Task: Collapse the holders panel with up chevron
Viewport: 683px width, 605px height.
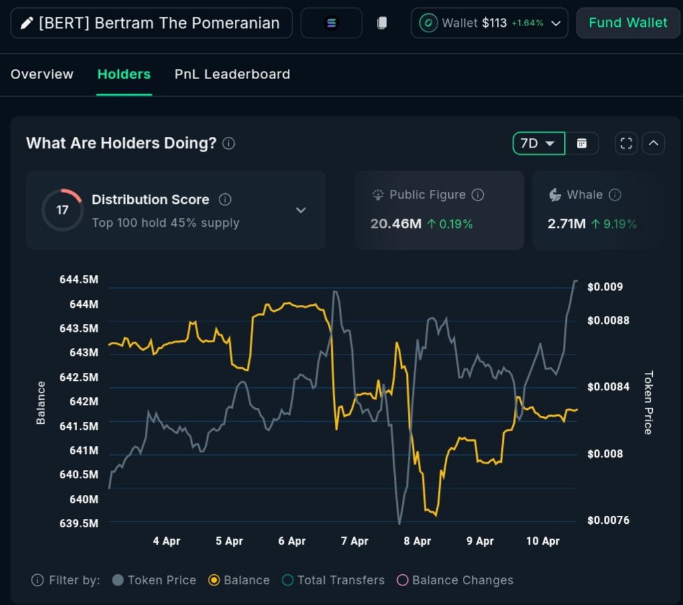Action: [653, 144]
